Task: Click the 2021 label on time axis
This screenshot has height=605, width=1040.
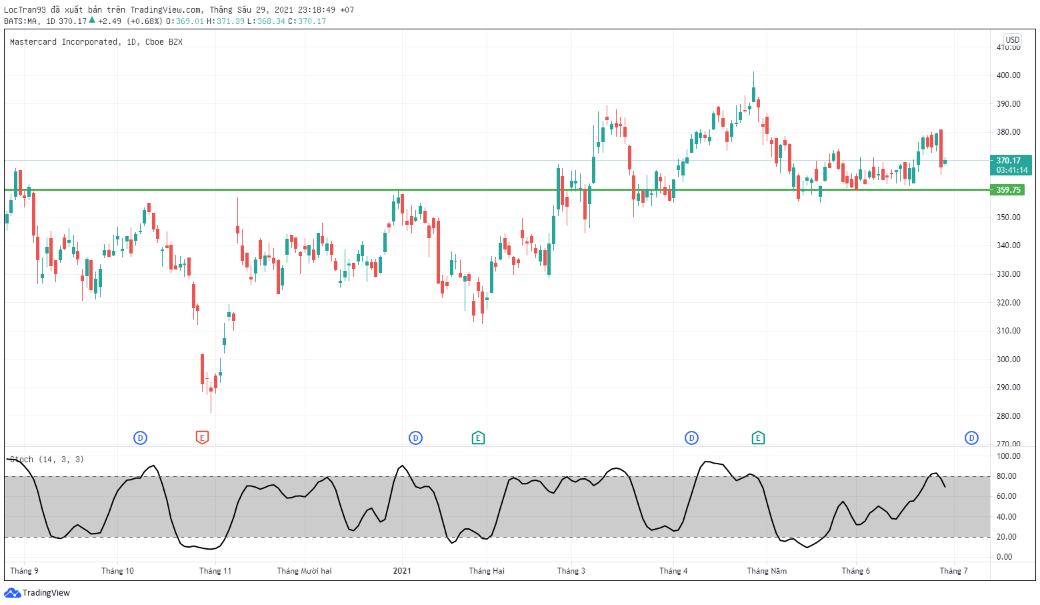Action: tap(402, 571)
